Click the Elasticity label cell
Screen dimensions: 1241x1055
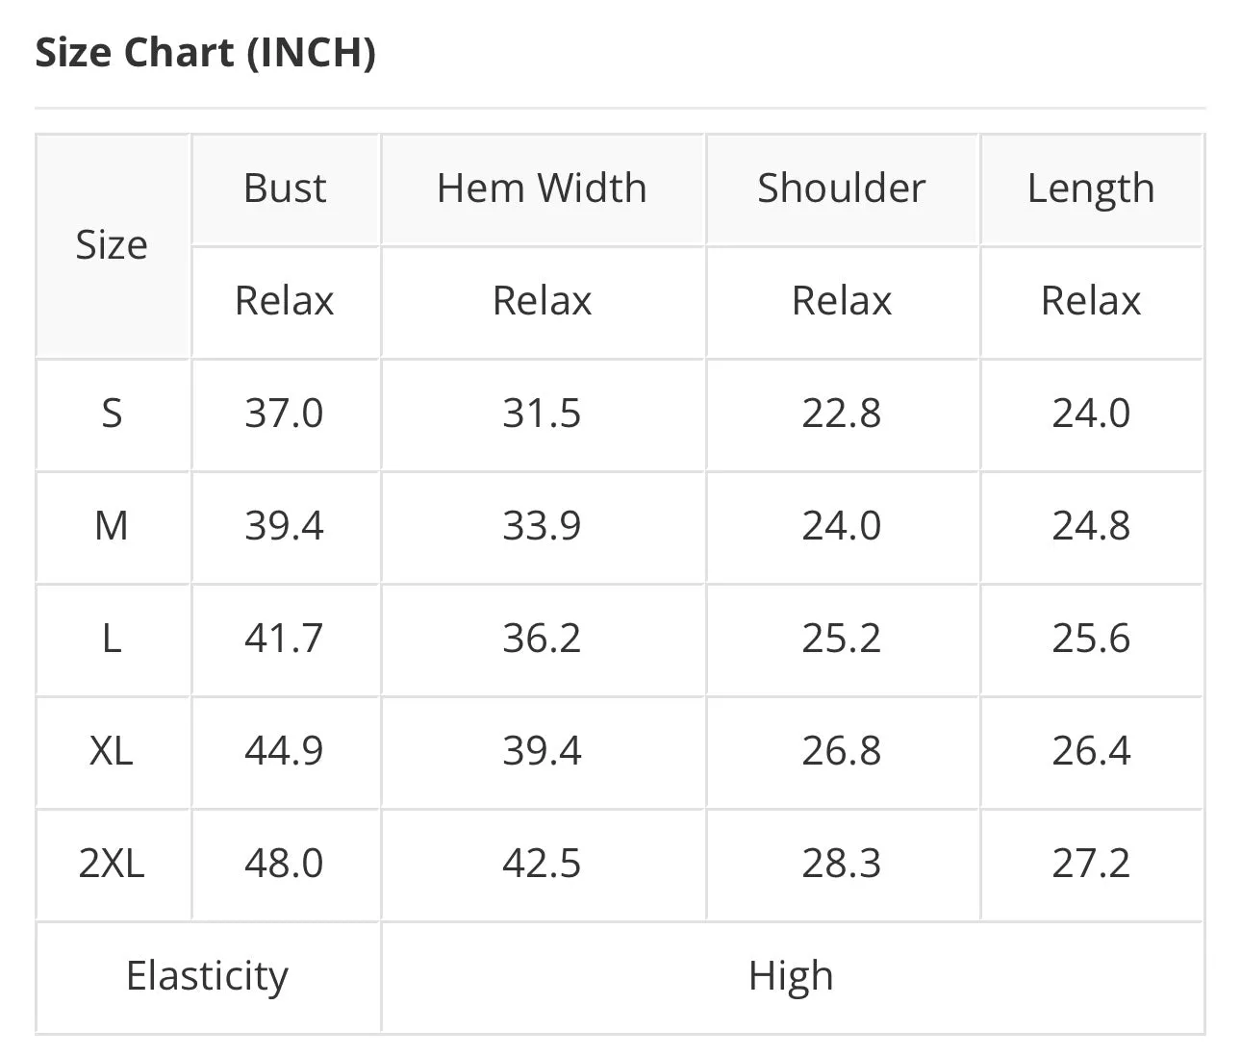point(207,977)
